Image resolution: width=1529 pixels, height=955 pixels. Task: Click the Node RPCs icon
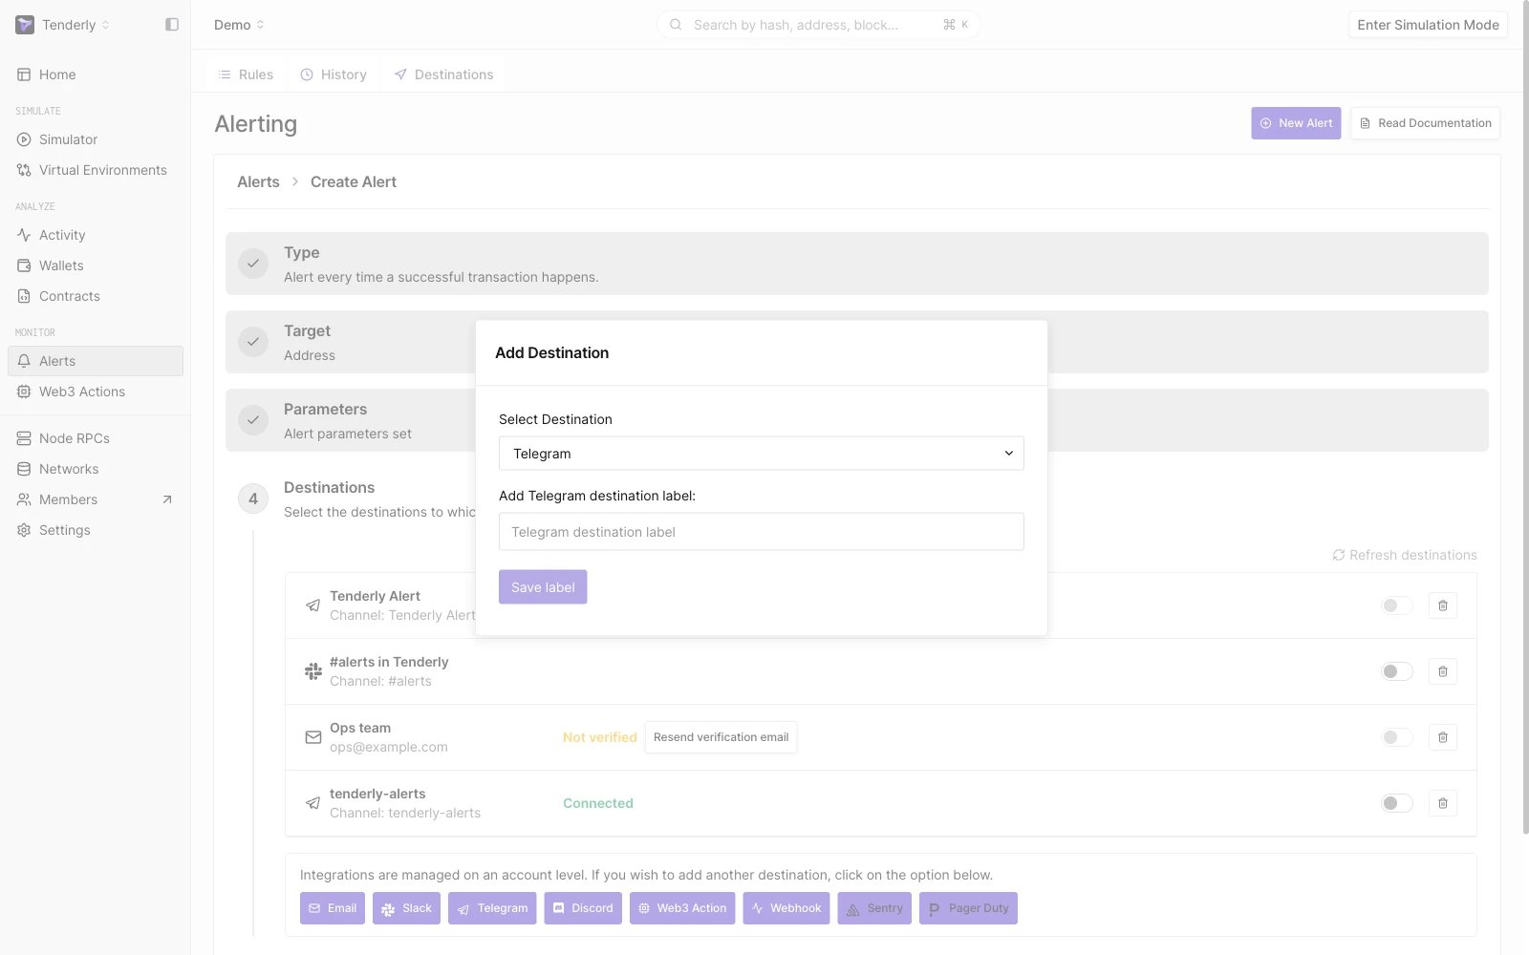click(24, 438)
